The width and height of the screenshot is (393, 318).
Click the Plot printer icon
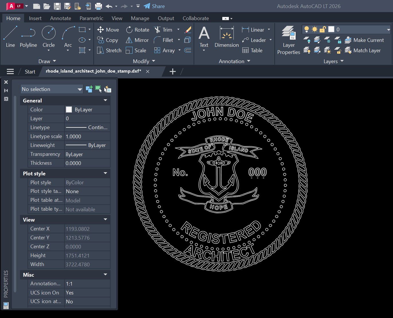(99, 6)
